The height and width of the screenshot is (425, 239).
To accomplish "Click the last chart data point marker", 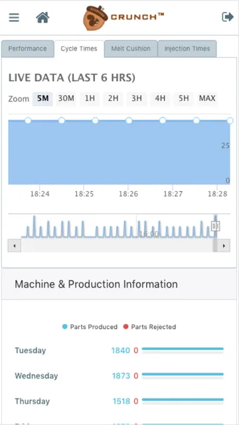I will 230,120.
